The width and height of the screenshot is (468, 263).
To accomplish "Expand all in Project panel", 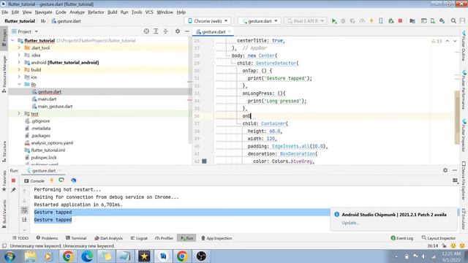I will (156, 31).
